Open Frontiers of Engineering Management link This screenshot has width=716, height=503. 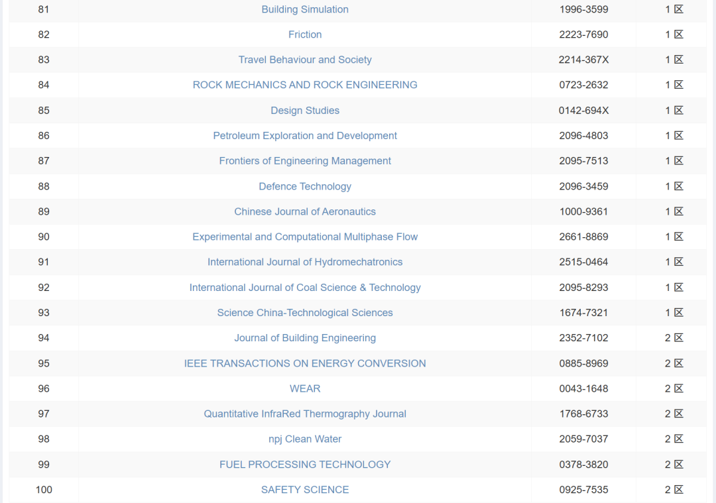(304, 160)
